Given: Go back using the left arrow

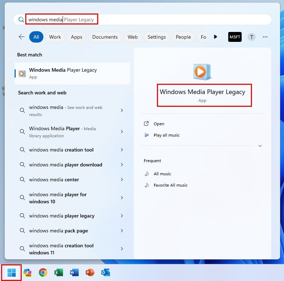Looking at the screenshot, I should tap(22, 37).
